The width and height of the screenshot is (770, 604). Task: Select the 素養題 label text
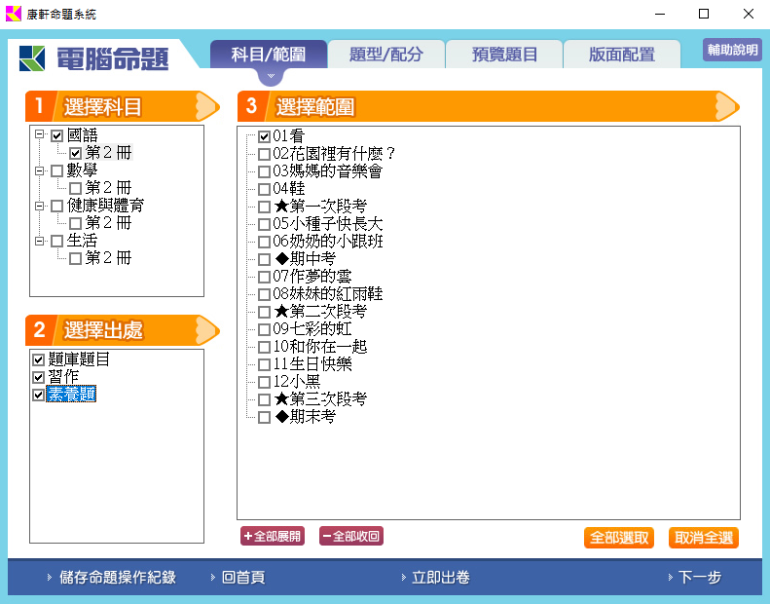72,395
